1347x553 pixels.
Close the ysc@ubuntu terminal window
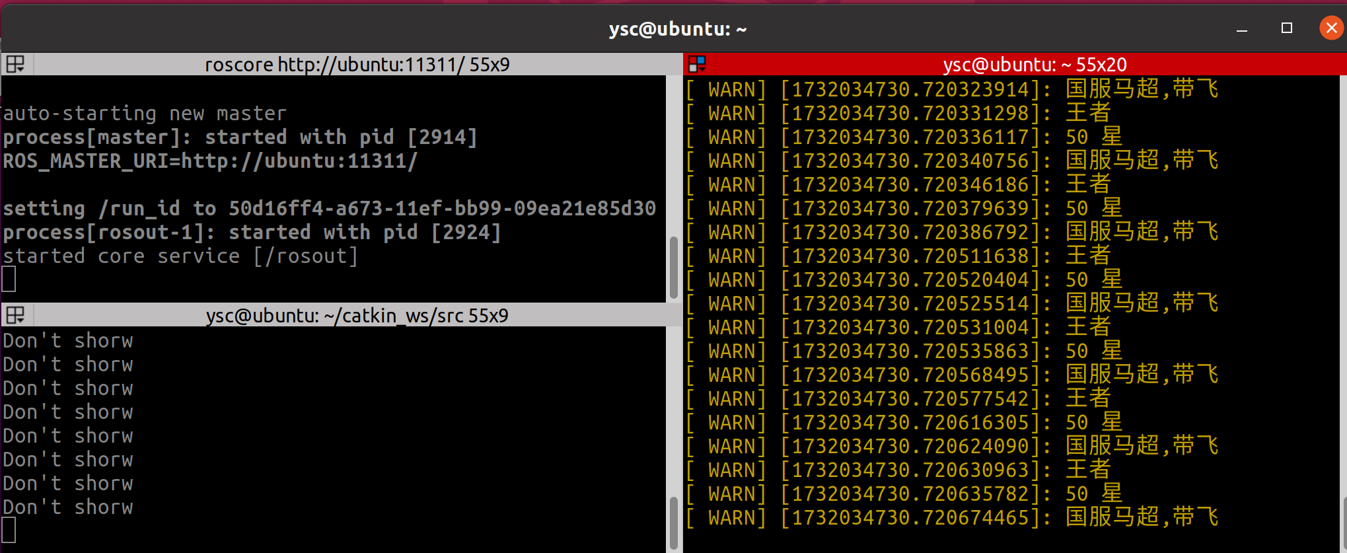pos(1330,28)
